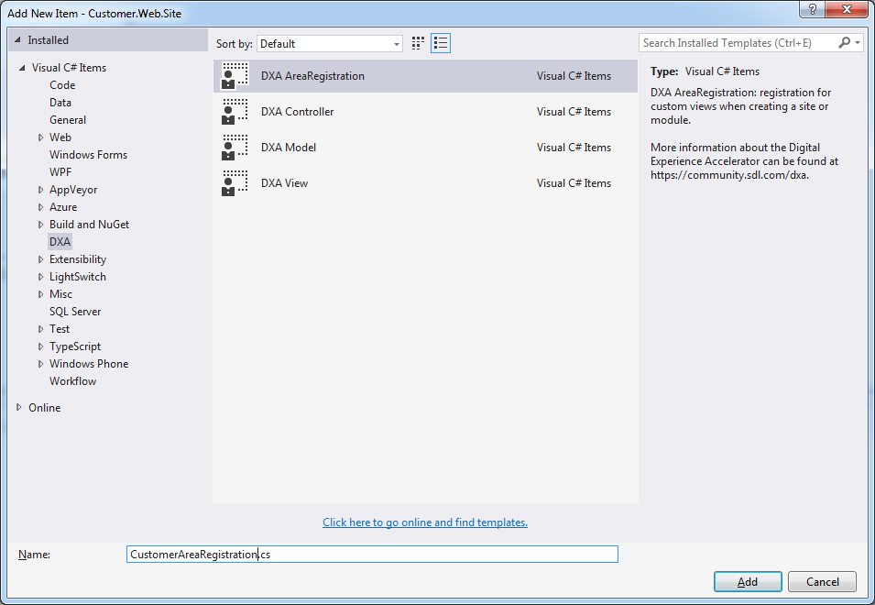Switch to small icons view

419,43
